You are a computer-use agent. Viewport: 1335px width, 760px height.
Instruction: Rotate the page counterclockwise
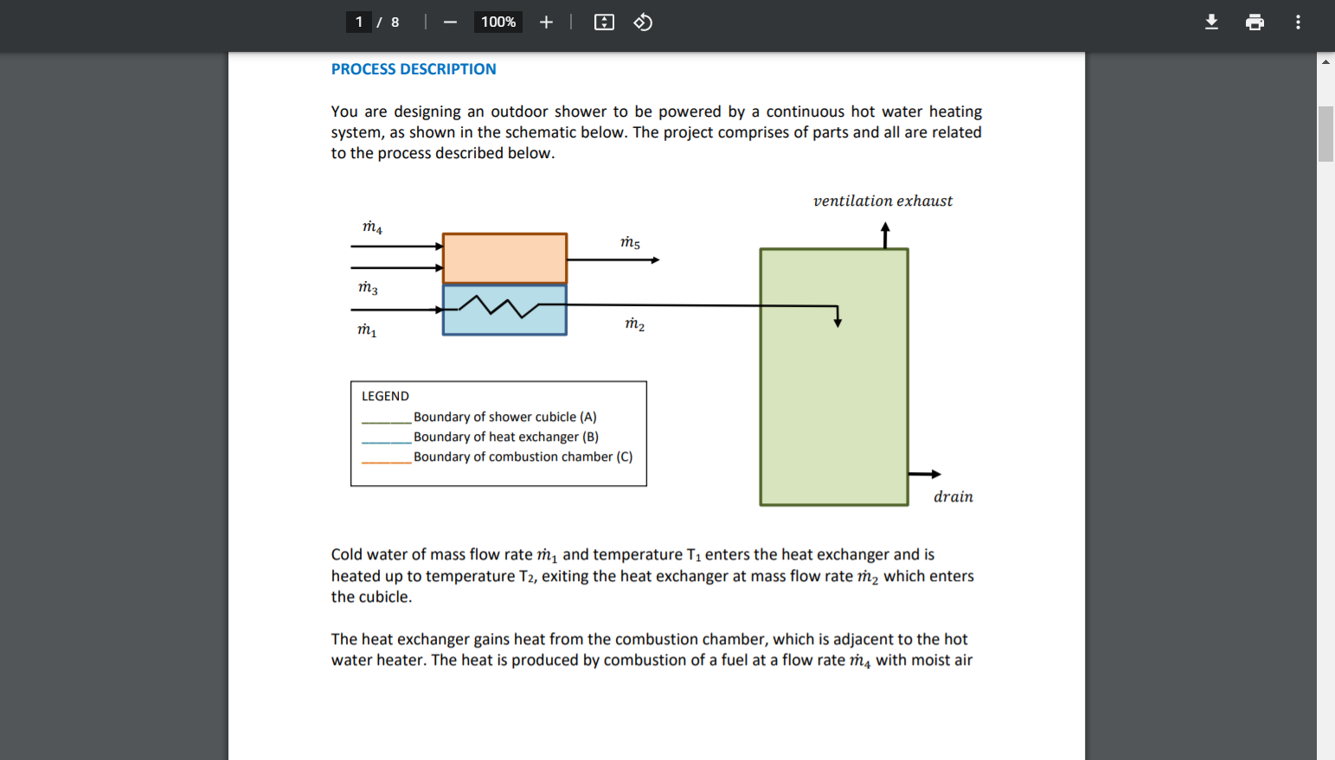pyautogui.click(x=642, y=22)
